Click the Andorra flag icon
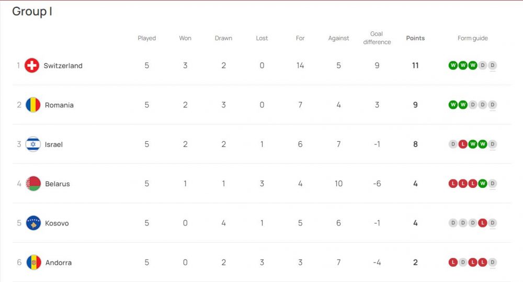 tap(33, 262)
